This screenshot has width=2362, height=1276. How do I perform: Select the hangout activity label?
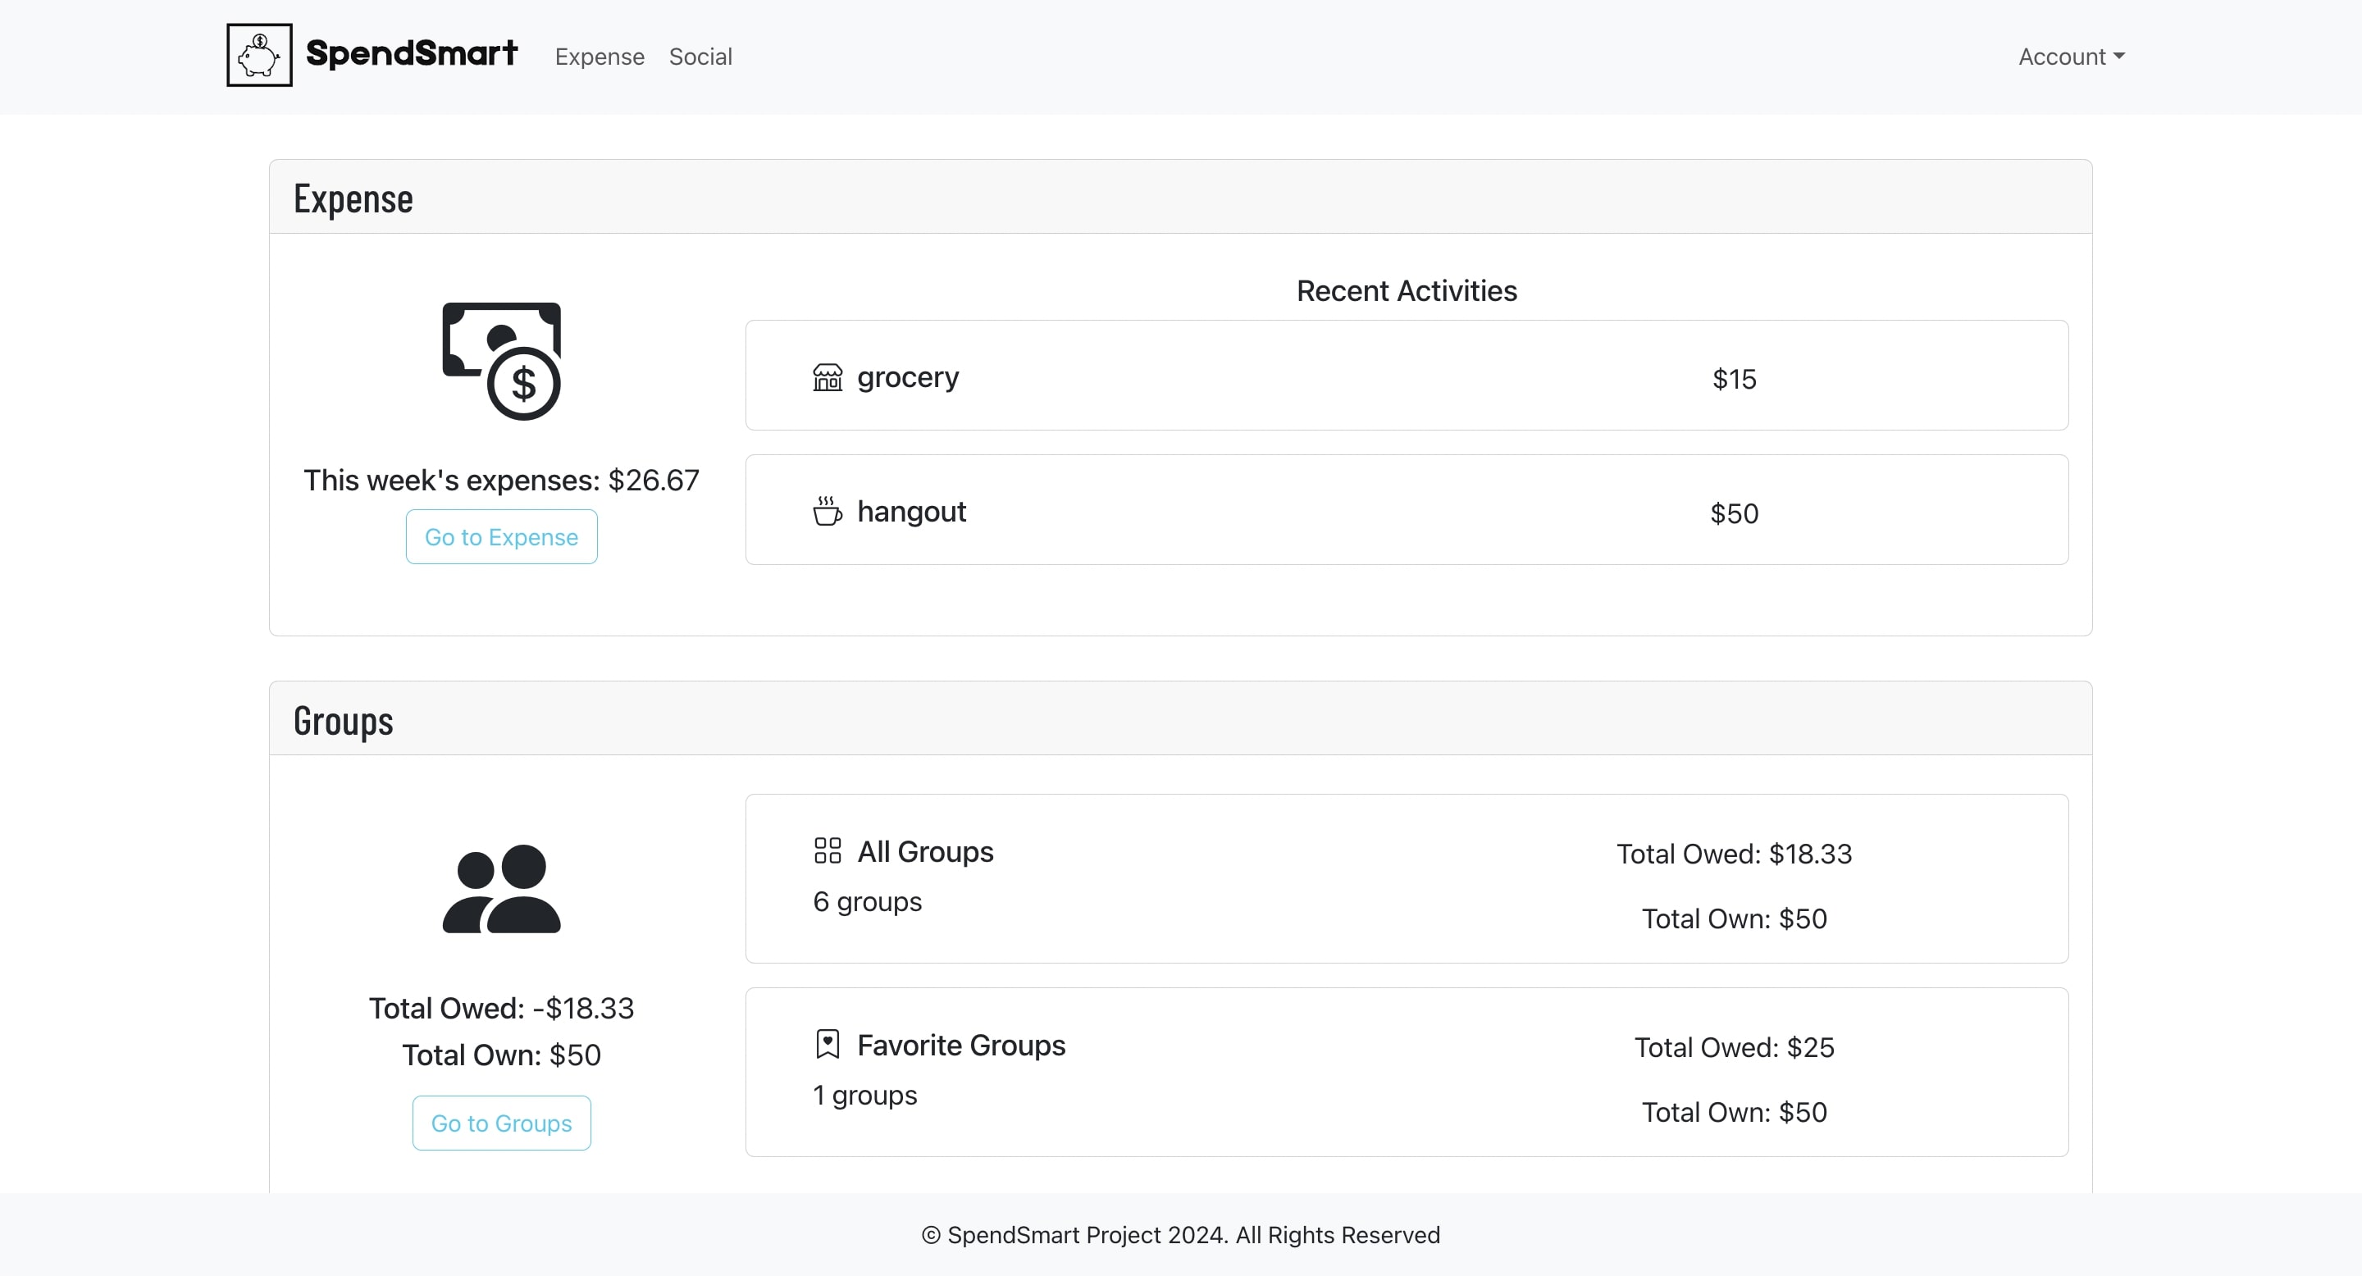tap(911, 512)
